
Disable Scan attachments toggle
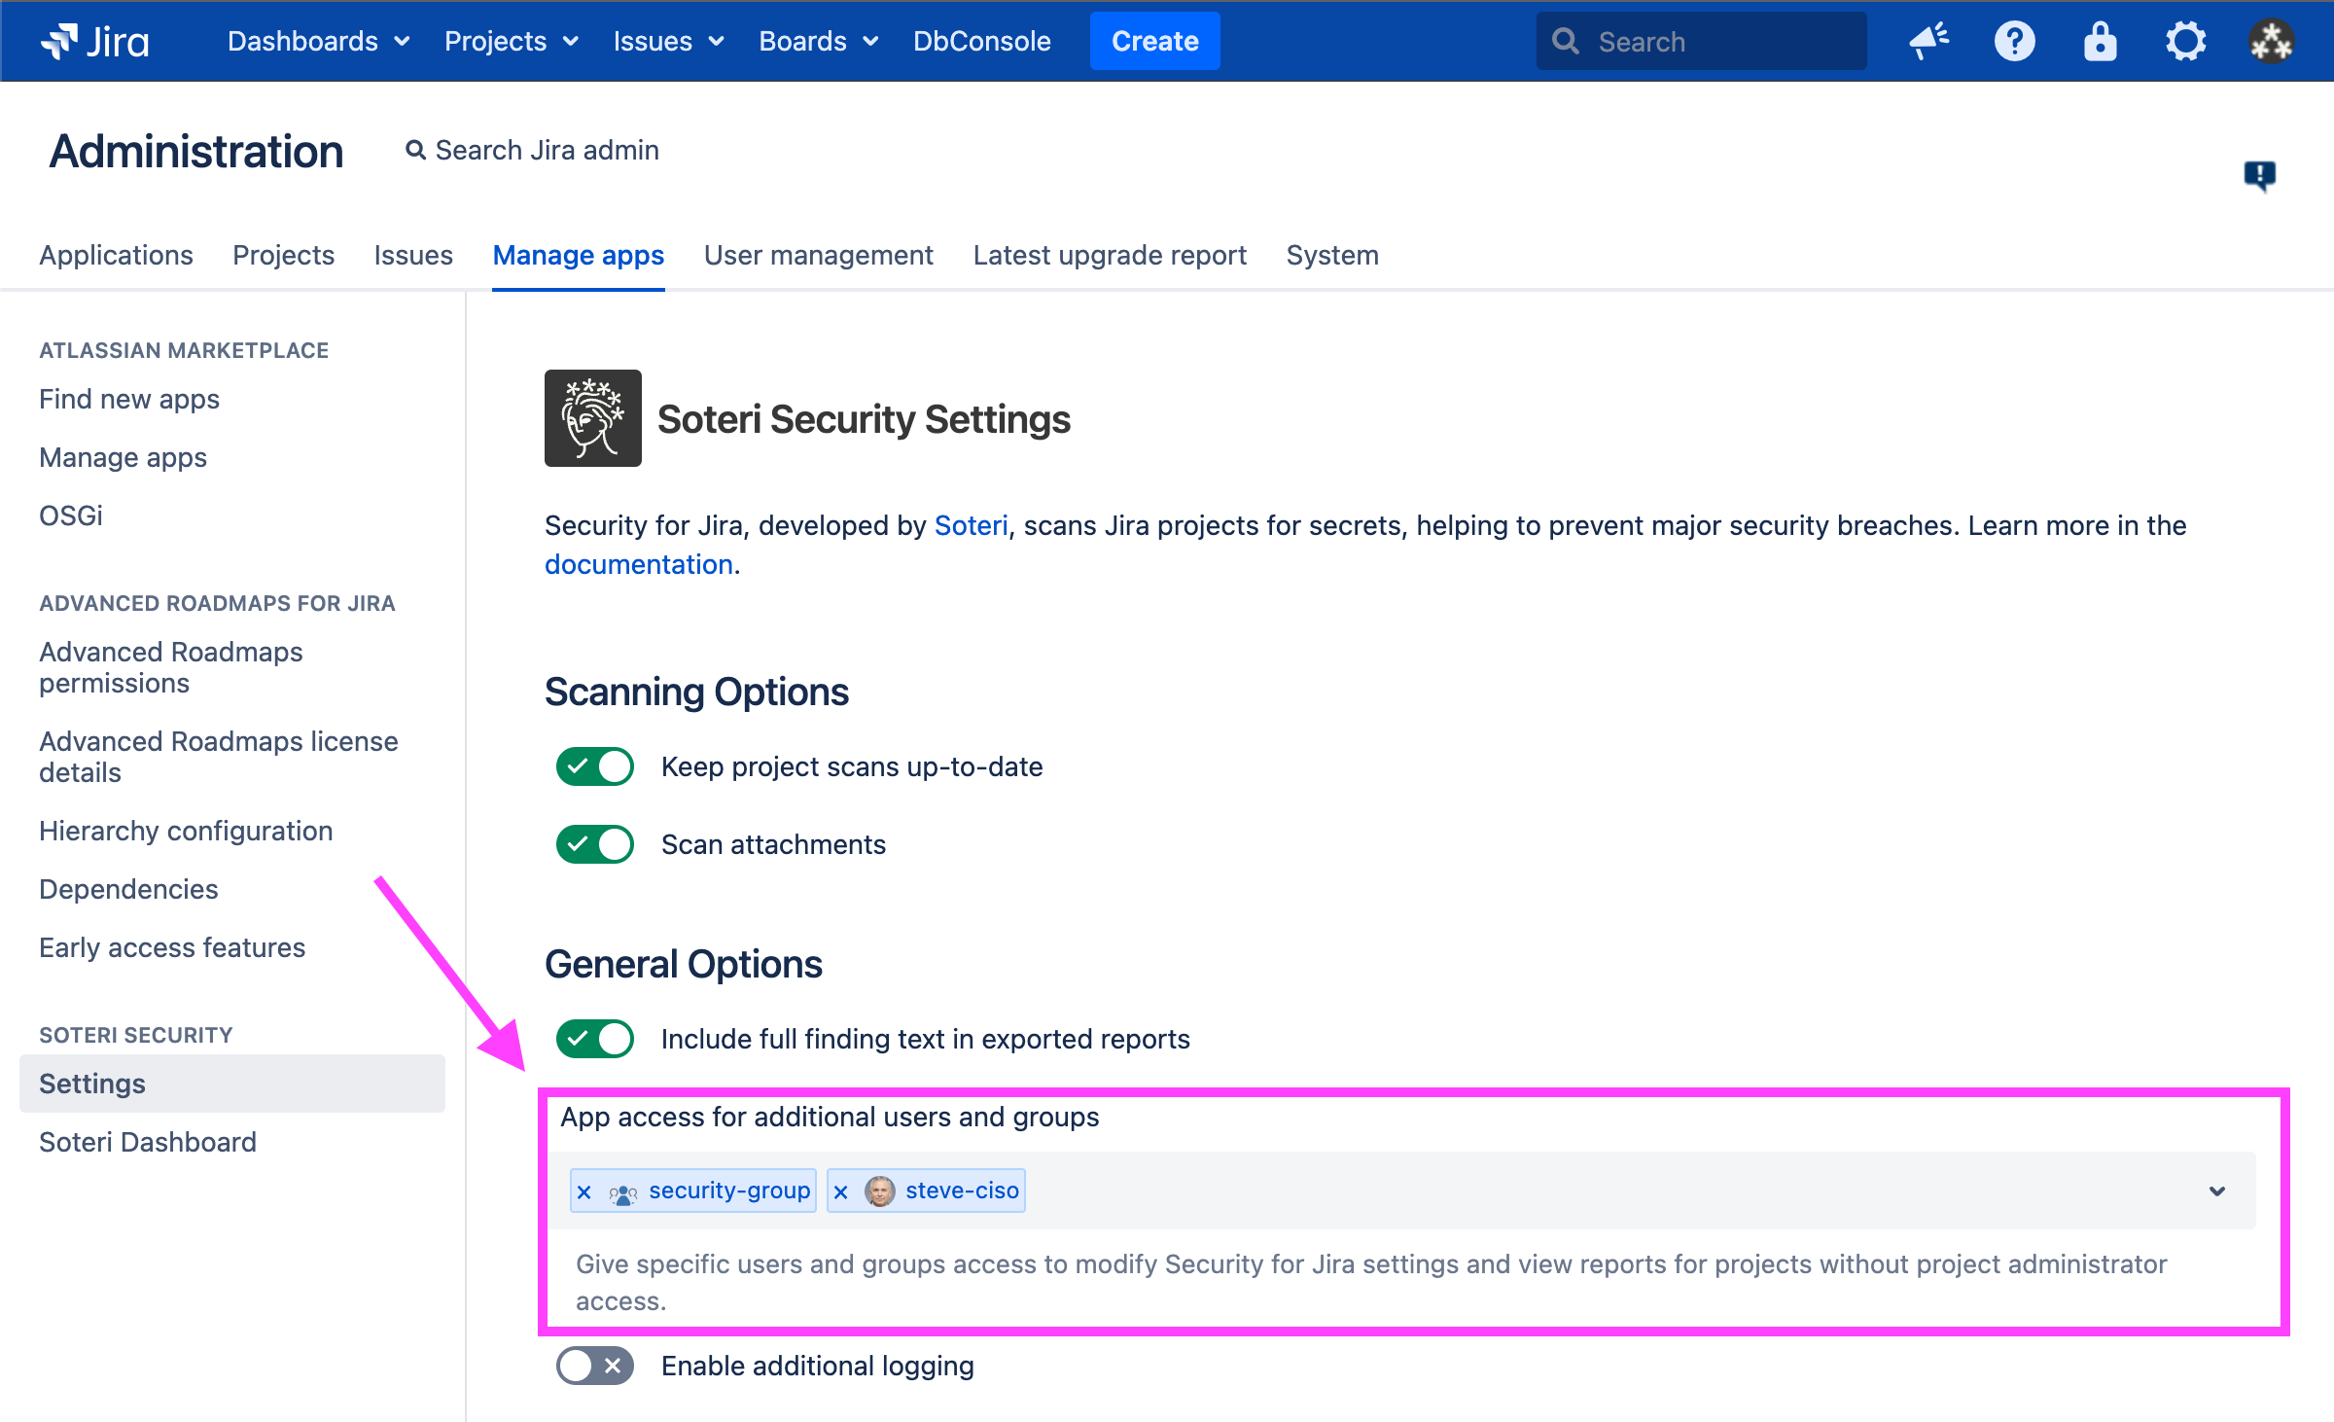click(594, 844)
